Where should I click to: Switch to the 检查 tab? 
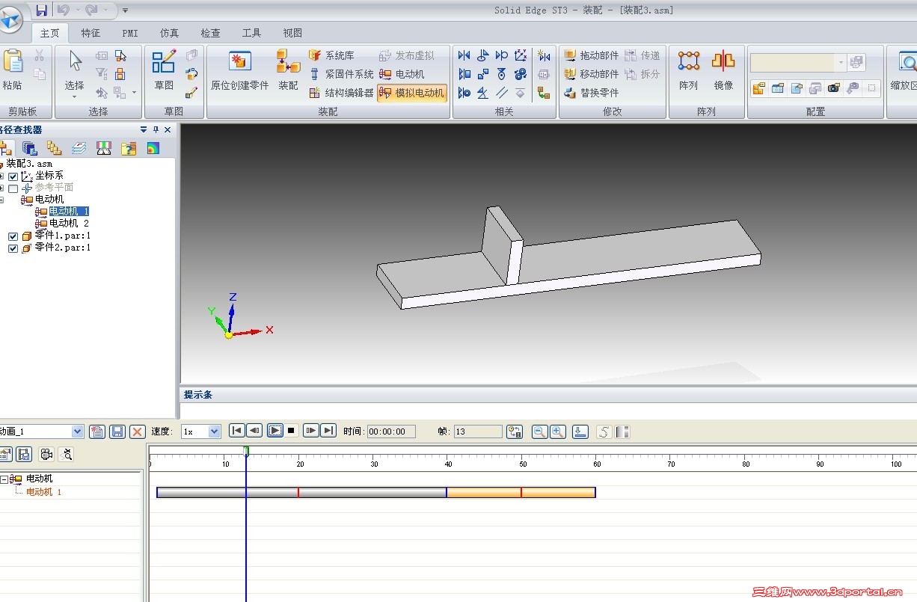[210, 33]
